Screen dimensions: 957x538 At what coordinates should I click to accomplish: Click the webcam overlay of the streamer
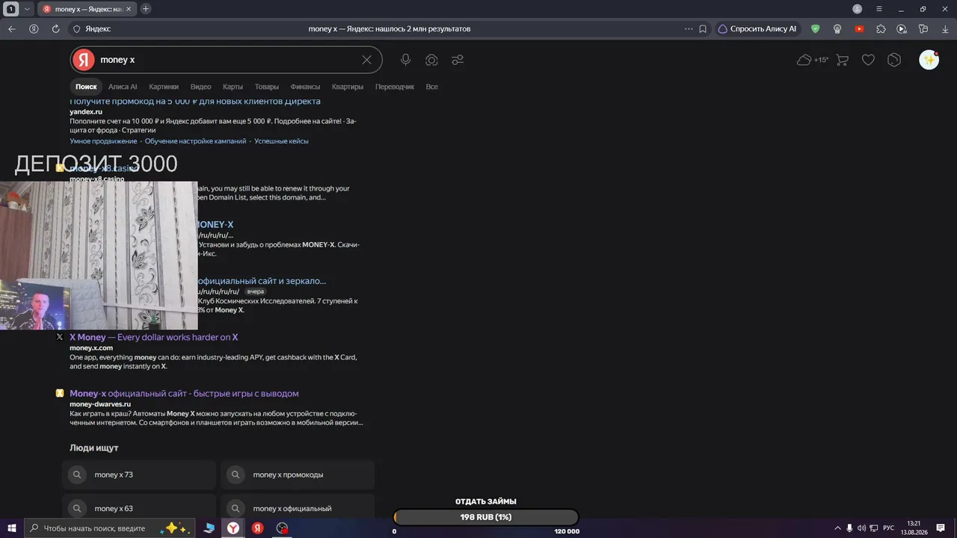coord(99,255)
